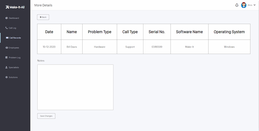Screen dimensions: 259x131
Task: Click Alice's profile avatar picture
Action: pyautogui.click(x=244, y=5)
